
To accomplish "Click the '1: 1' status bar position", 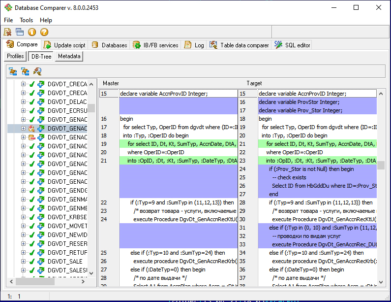I will 14,297.
